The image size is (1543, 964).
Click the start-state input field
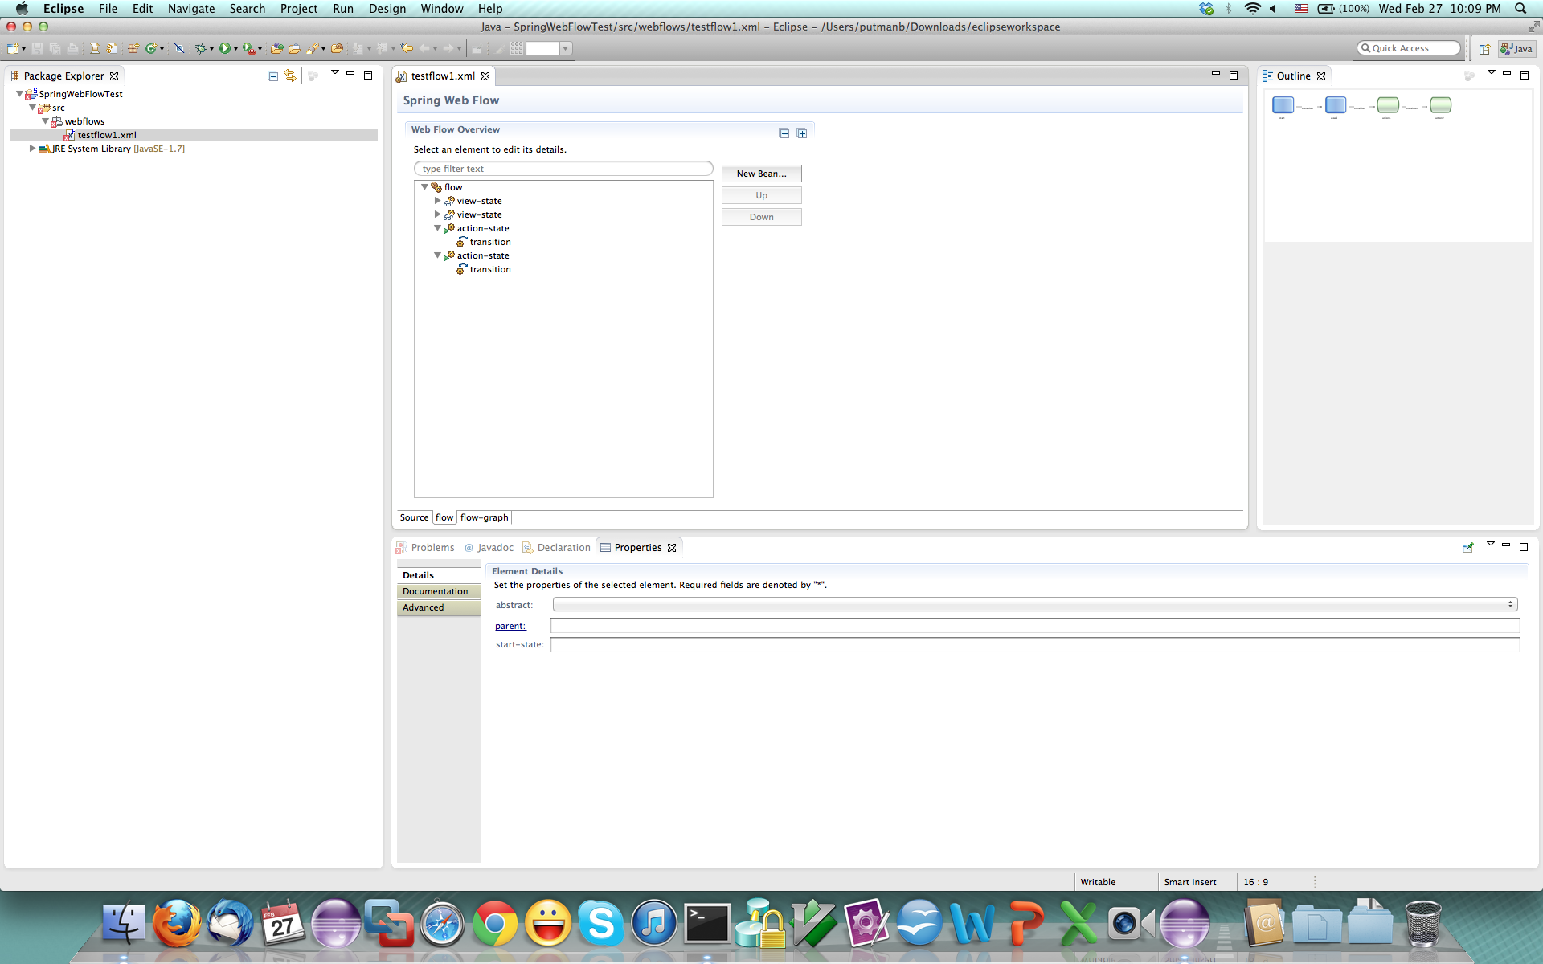(1035, 644)
